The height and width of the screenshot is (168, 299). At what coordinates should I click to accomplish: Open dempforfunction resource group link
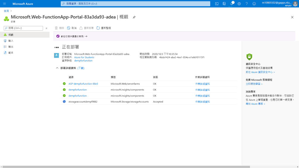coord(83,61)
